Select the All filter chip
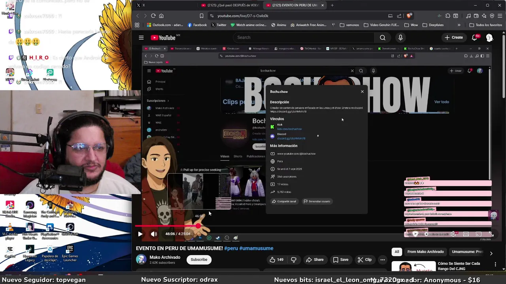Image resolution: width=506 pixels, height=284 pixels. (x=397, y=252)
